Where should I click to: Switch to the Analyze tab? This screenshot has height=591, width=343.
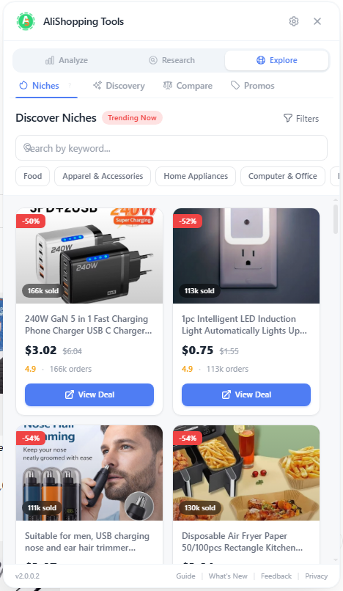pos(67,60)
